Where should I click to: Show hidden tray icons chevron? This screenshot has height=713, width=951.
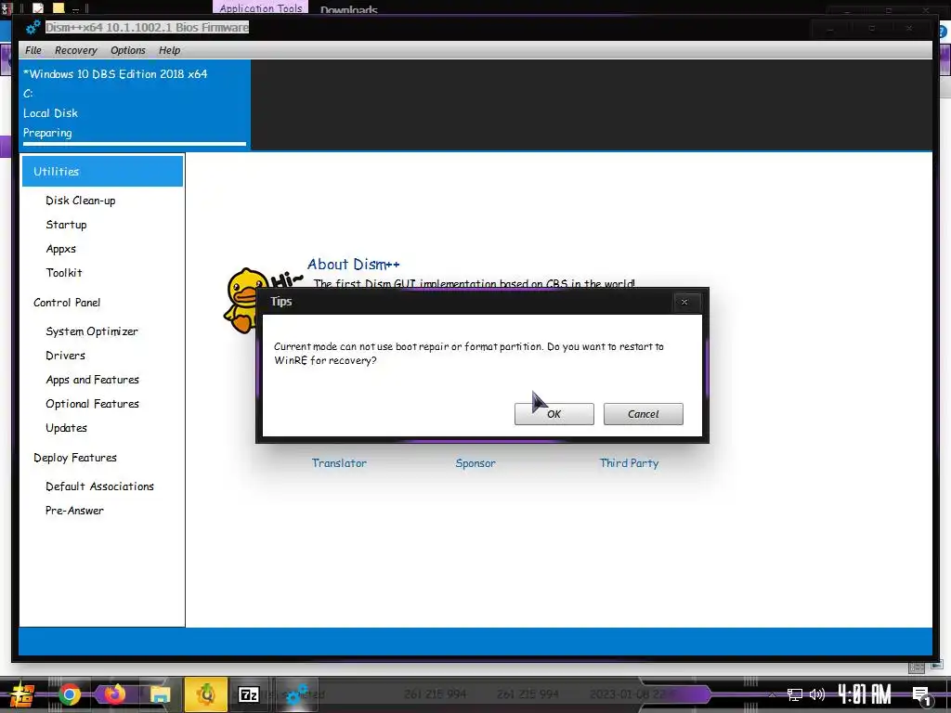tap(772, 694)
